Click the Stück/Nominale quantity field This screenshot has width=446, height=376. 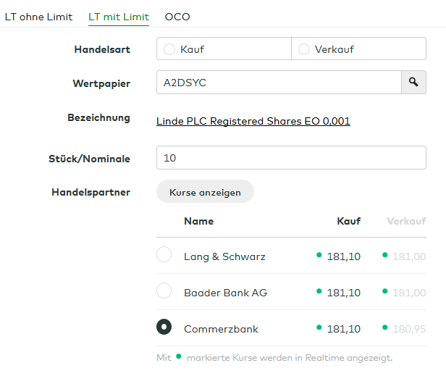(291, 157)
